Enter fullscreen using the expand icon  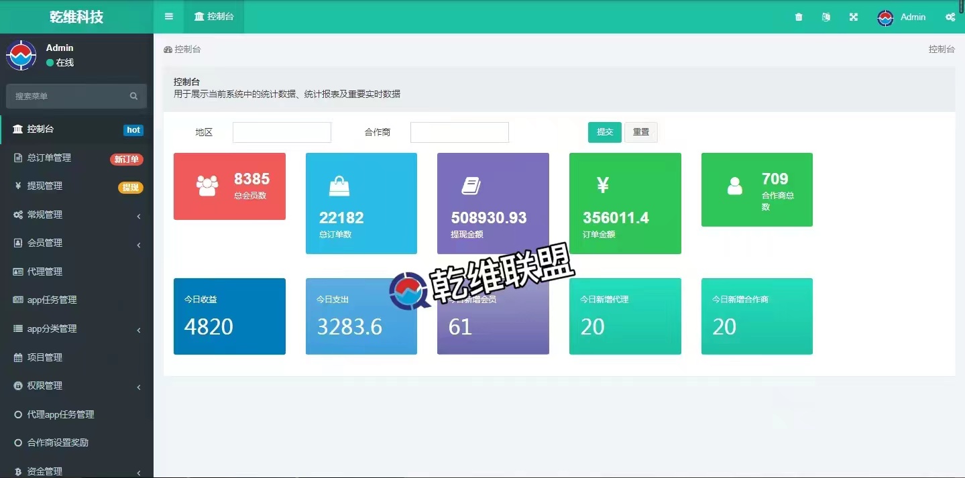pyautogui.click(x=854, y=17)
